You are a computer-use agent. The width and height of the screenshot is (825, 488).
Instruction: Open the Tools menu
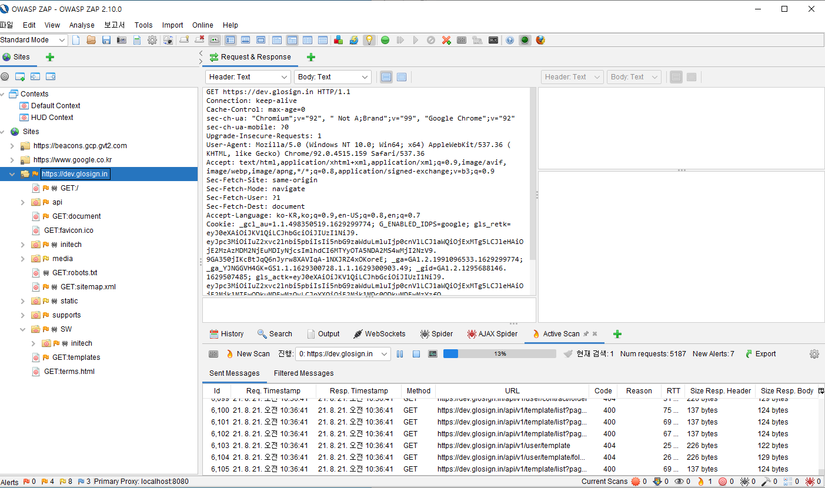point(143,25)
